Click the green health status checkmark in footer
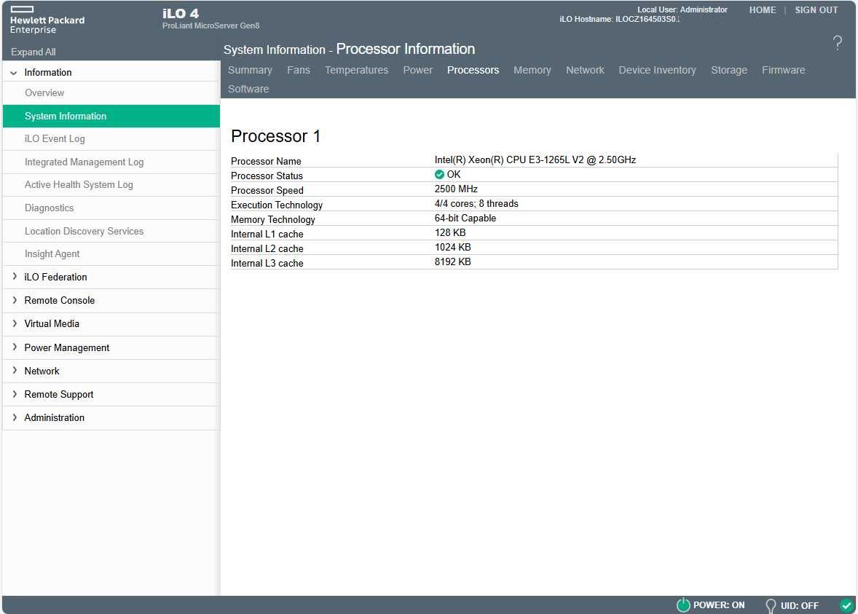Screen dimensions: 858x614 (x=846, y=605)
